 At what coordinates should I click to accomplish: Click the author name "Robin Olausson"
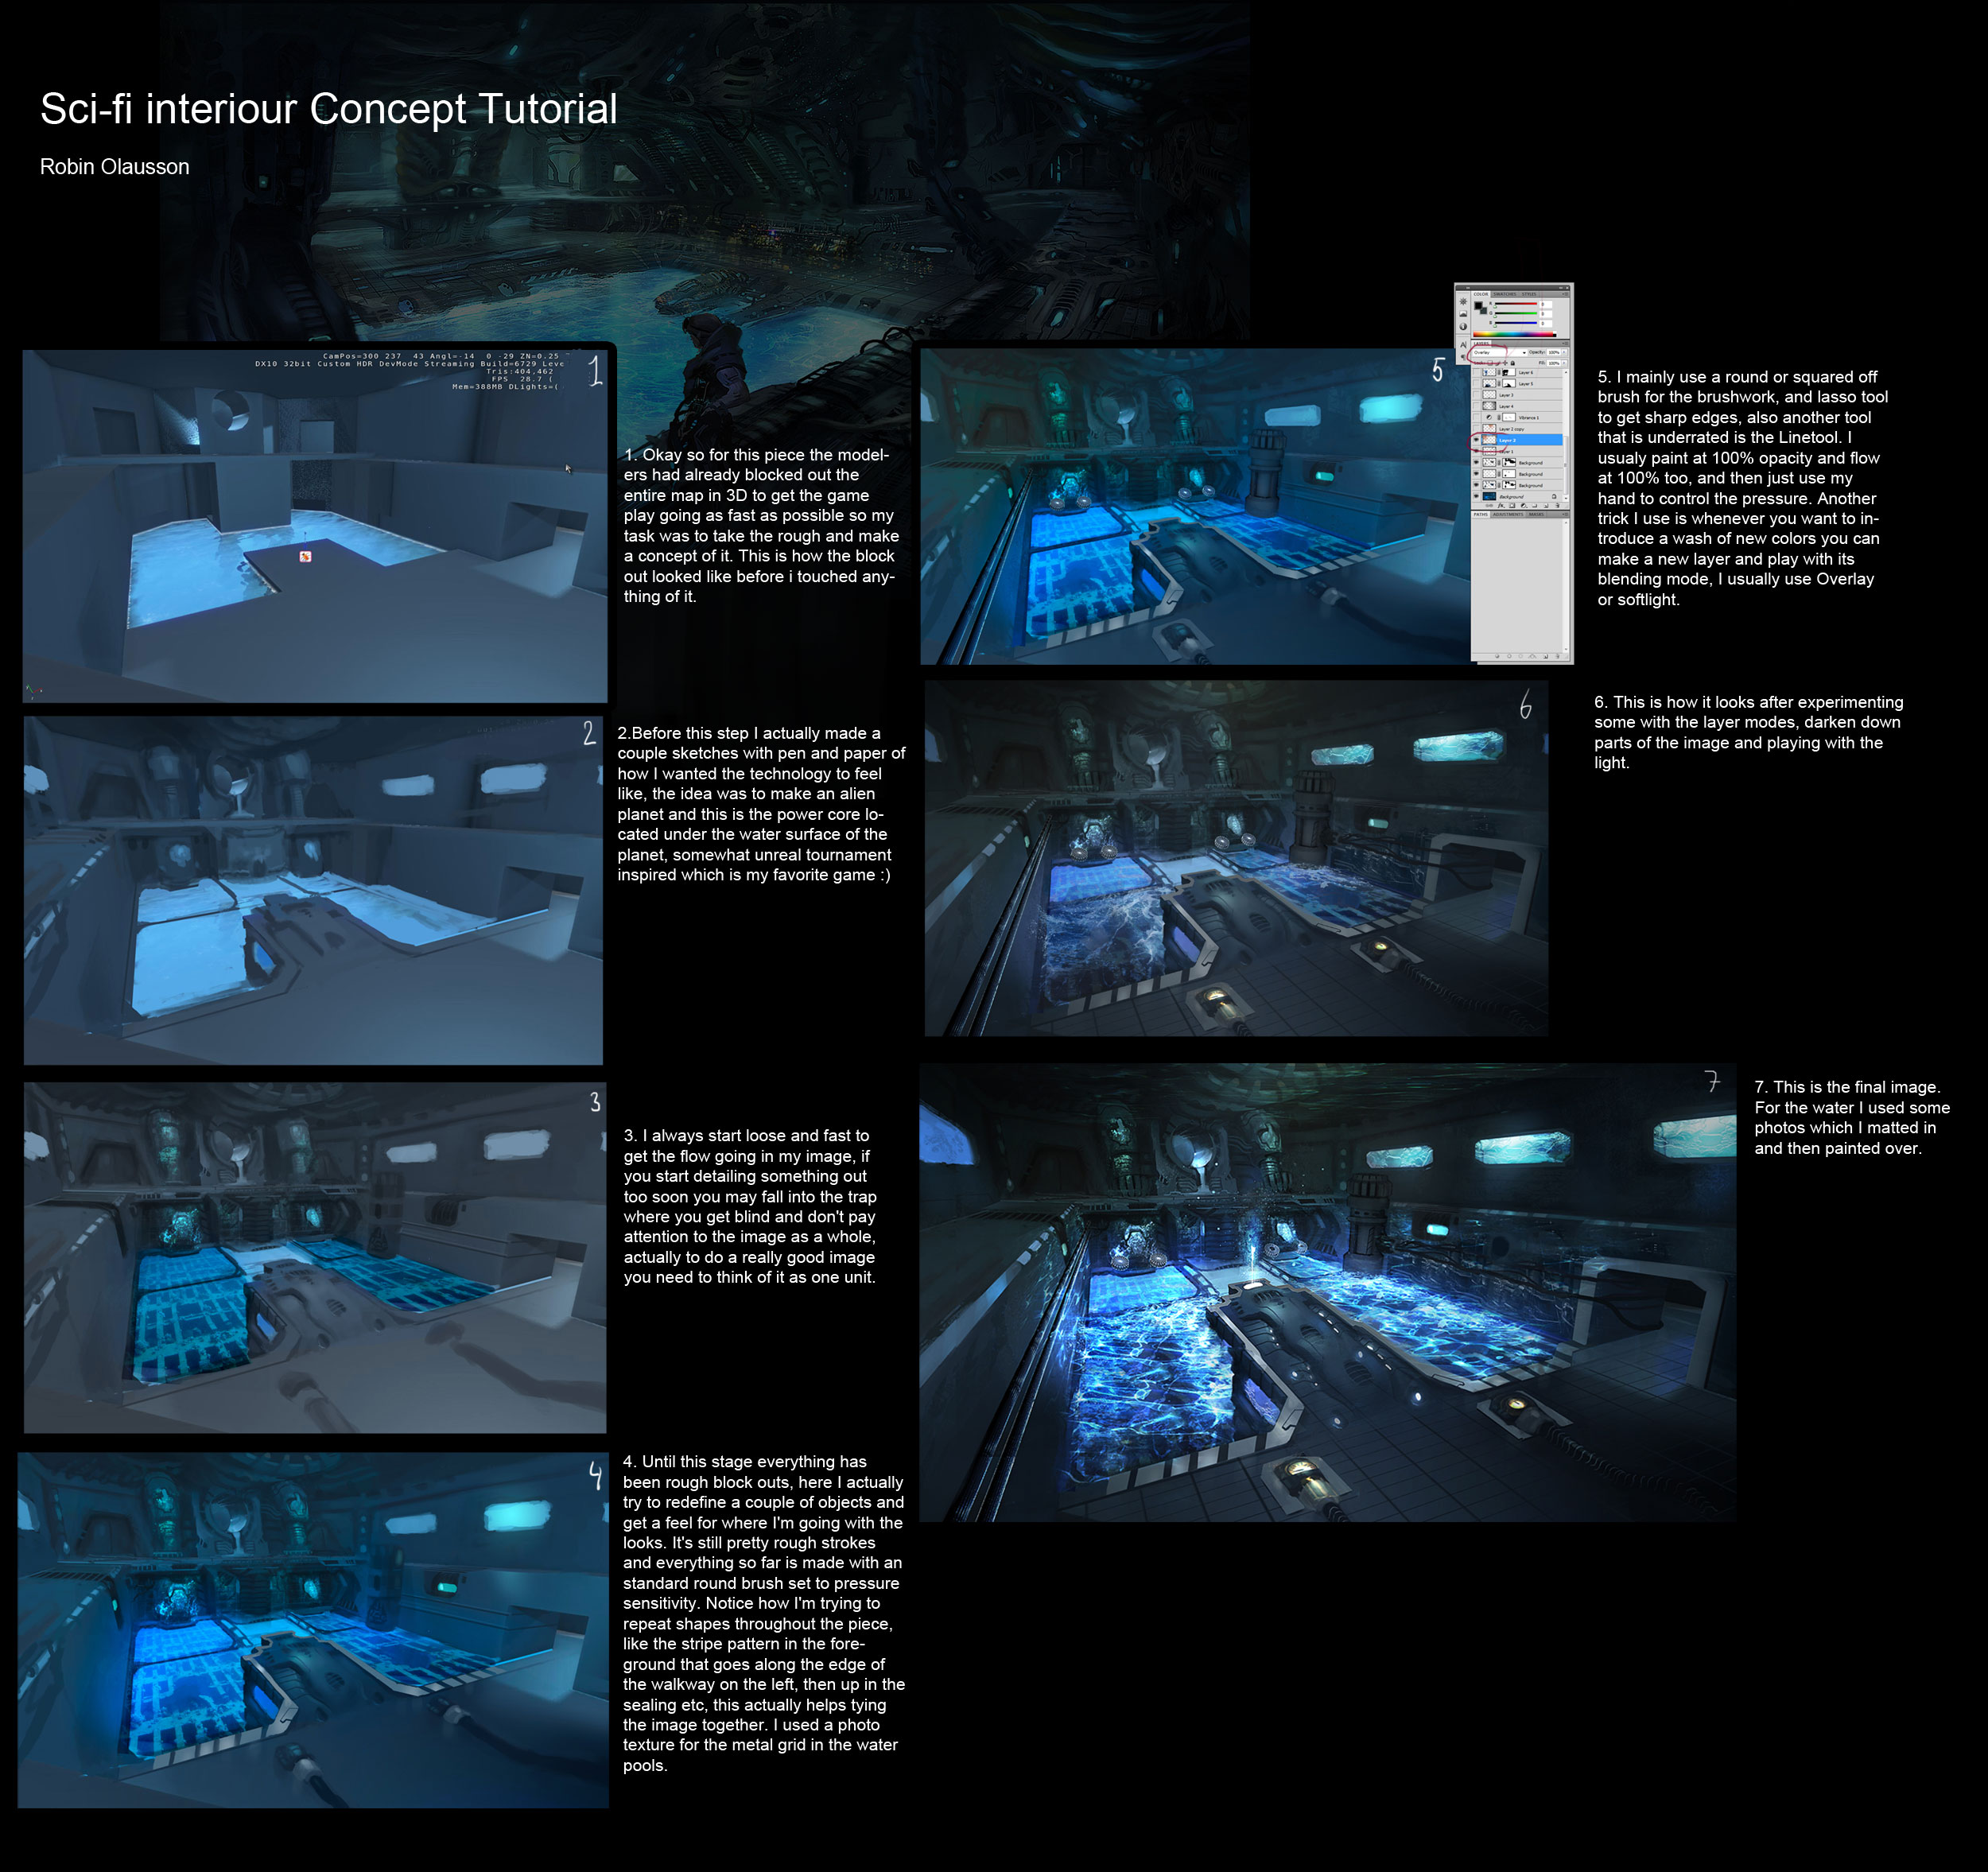click(115, 167)
